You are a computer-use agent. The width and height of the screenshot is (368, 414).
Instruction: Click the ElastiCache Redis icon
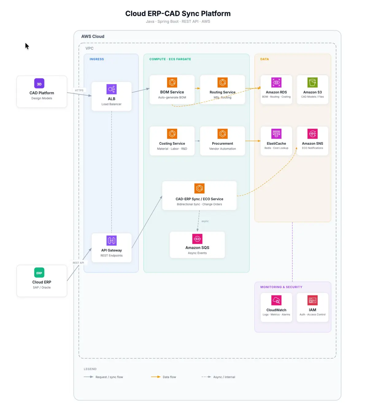coord(276,133)
